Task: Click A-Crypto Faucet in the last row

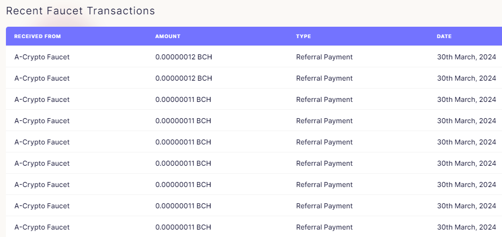Action: pos(42,227)
